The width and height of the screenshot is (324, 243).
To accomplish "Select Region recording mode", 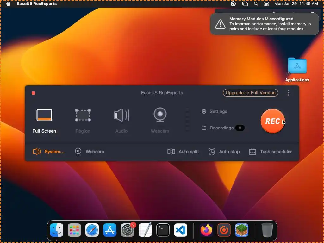I will [x=83, y=121].
